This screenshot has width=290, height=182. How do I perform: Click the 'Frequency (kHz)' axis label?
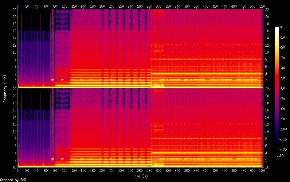coord(5,88)
